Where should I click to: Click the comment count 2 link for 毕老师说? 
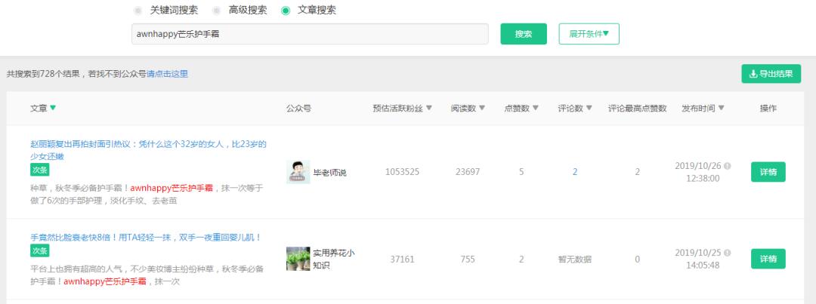tap(575, 172)
